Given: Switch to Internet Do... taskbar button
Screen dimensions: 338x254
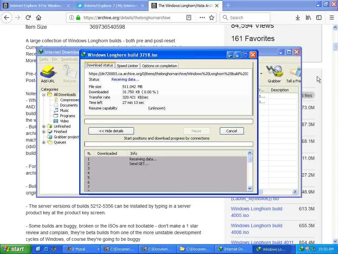Looking at the screenshot, I should (233, 249).
